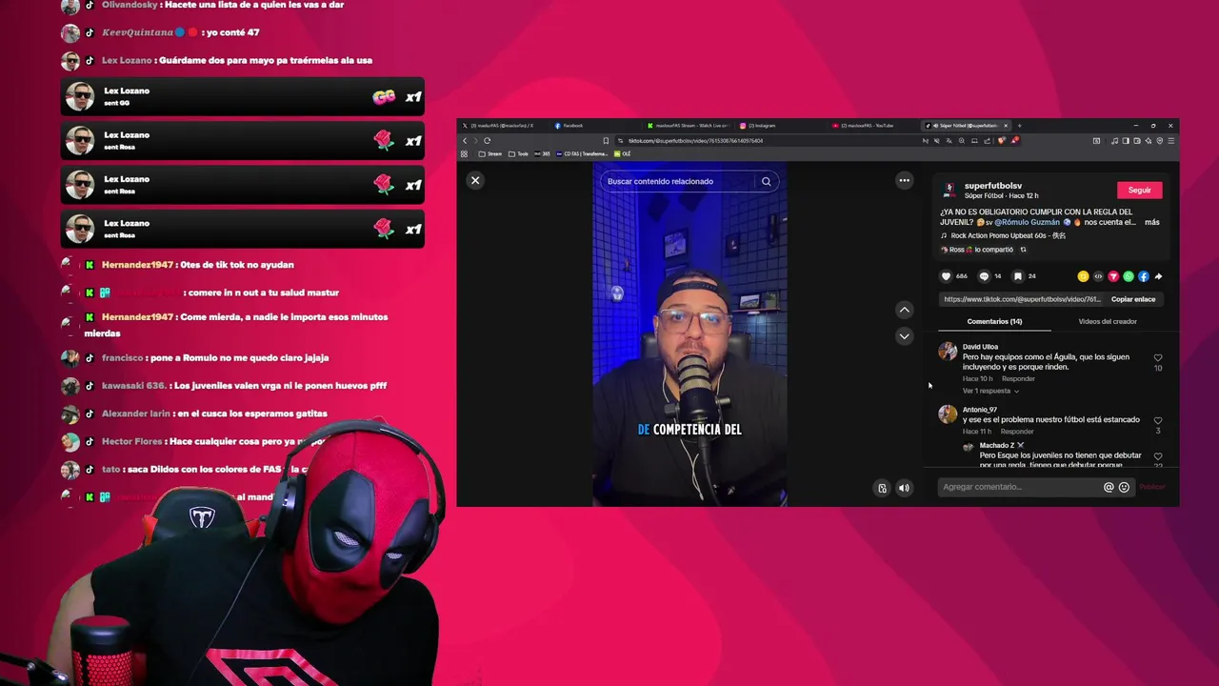The width and height of the screenshot is (1219, 686).
Task: Open a new browser tab with plus
Action: (x=1019, y=126)
